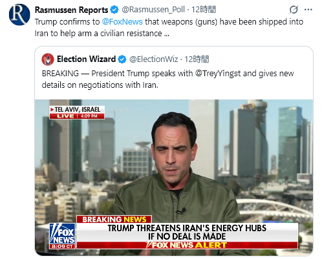Click the Rasmussen post text about weapons

tap(169, 28)
